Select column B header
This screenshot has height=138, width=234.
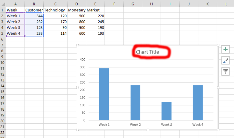click(34, 4)
